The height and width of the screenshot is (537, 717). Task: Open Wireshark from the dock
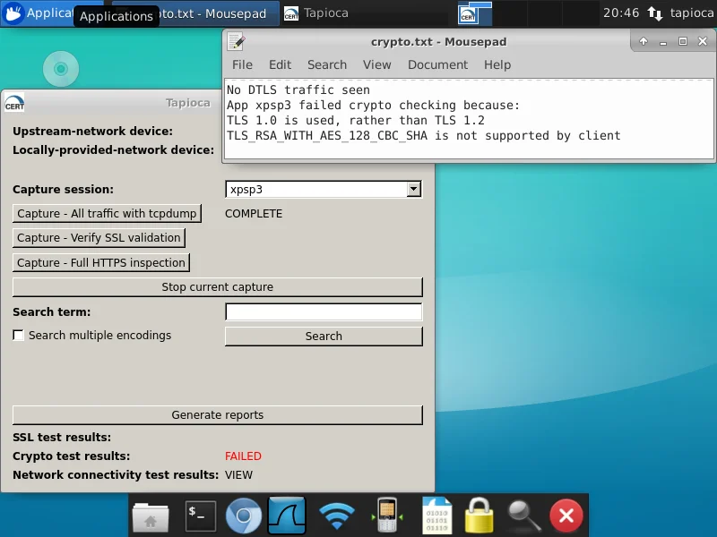287,516
